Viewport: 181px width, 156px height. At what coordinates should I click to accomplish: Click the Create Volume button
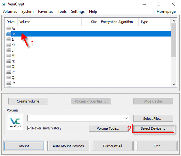[28, 101]
